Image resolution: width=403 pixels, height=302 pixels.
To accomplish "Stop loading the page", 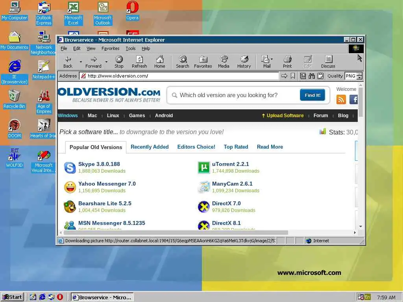I will tap(119, 62).
